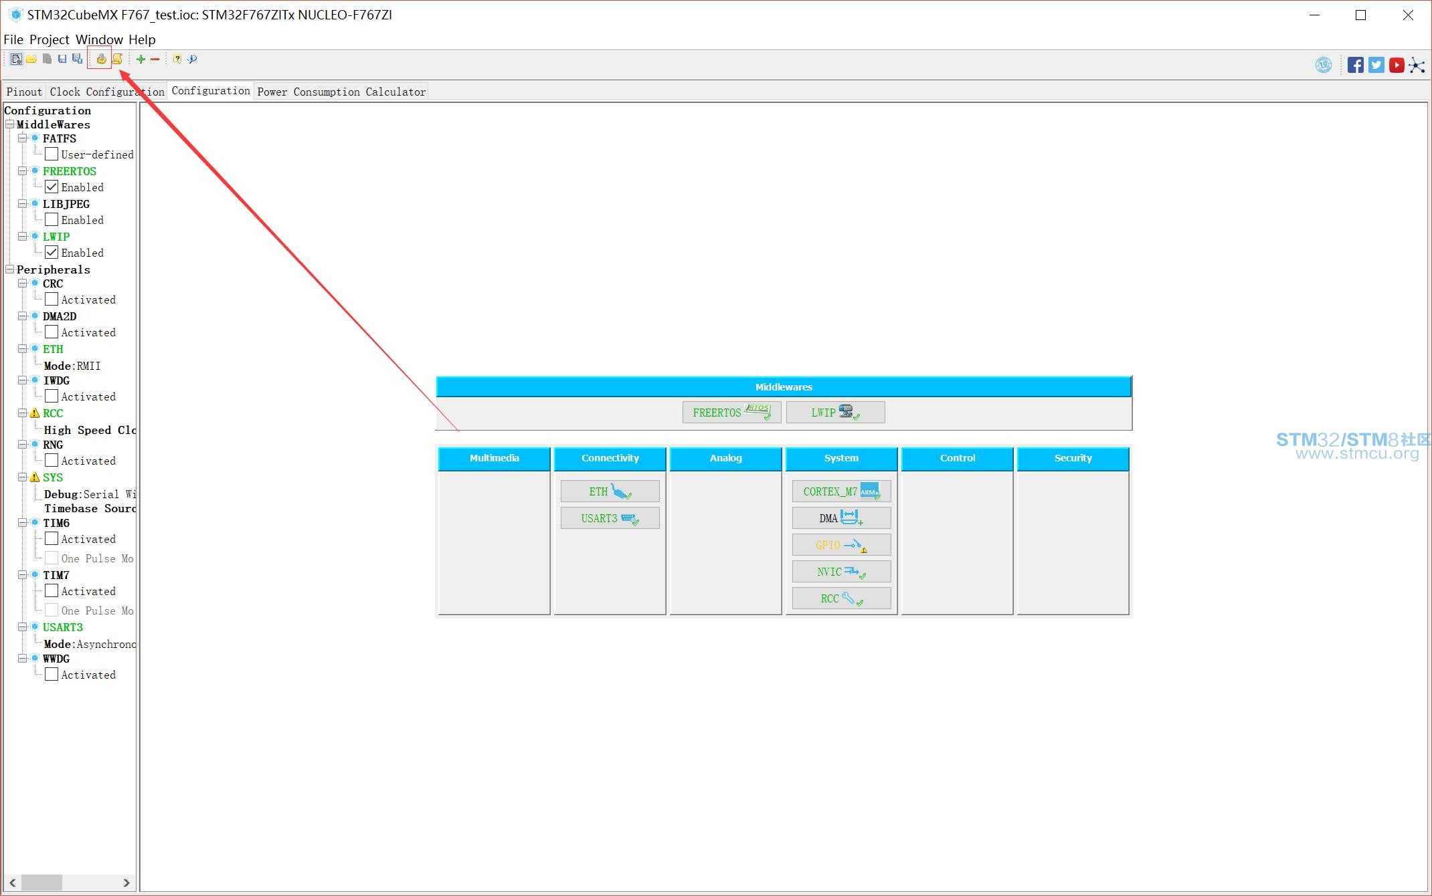
Task: Open the Power Consumption Calculator tab
Action: (341, 92)
